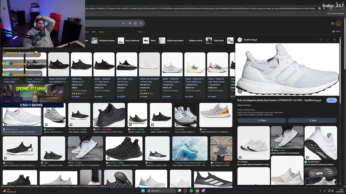This screenshot has height=194, width=346.
Task: Search inside image with lens icon
Action: point(240,91)
